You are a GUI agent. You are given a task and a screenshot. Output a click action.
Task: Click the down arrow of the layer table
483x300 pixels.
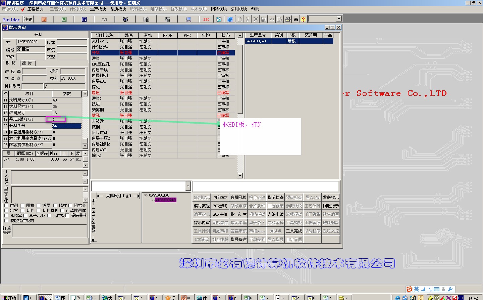pos(85,165)
